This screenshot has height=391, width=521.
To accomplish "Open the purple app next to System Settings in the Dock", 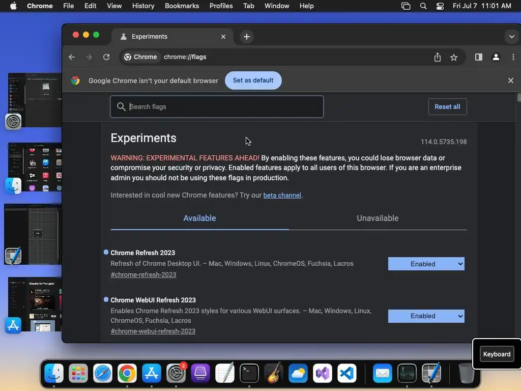I will [x=200, y=373].
